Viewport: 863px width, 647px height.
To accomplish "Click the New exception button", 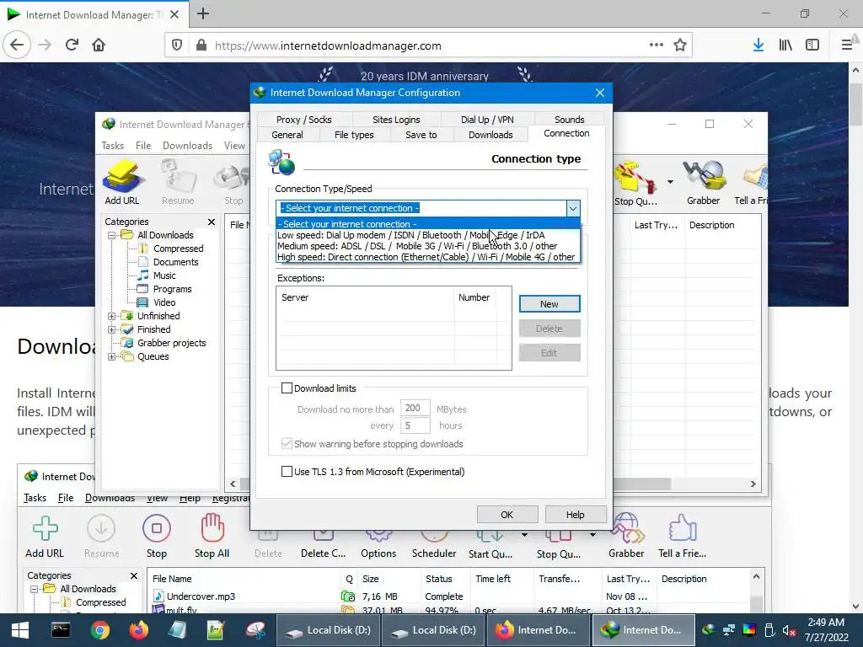I will [549, 303].
